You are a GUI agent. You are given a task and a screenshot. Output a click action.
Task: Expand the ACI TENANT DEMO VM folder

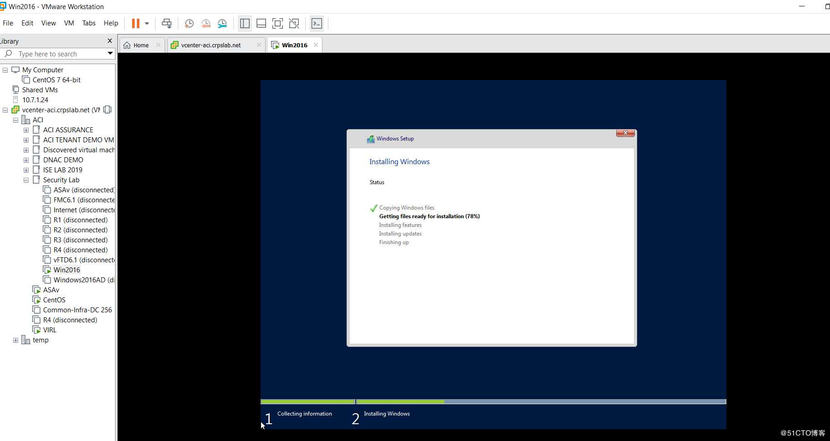[26, 140]
